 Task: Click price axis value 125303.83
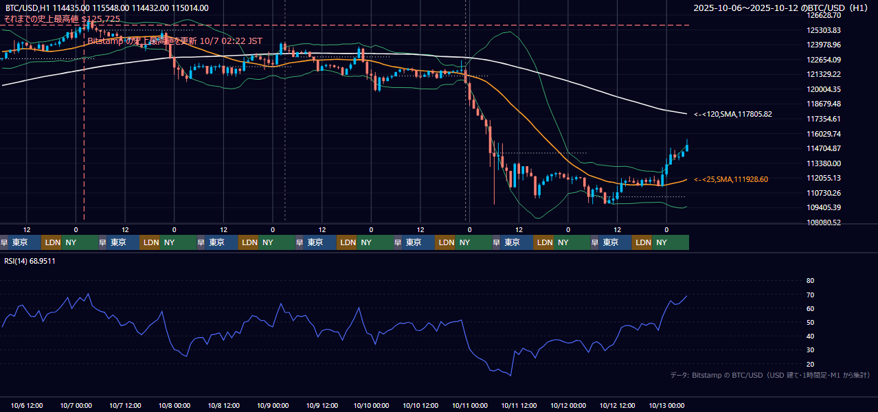point(824,30)
